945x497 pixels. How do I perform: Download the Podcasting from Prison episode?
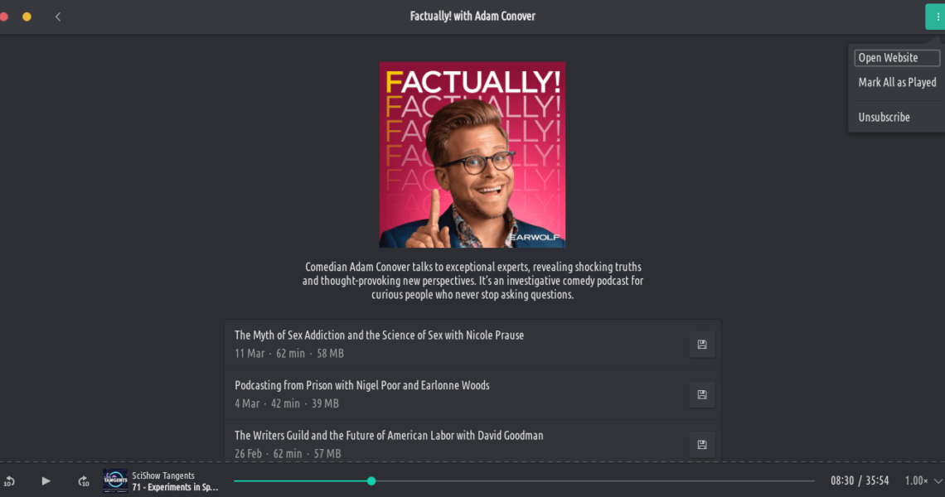click(702, 394)
